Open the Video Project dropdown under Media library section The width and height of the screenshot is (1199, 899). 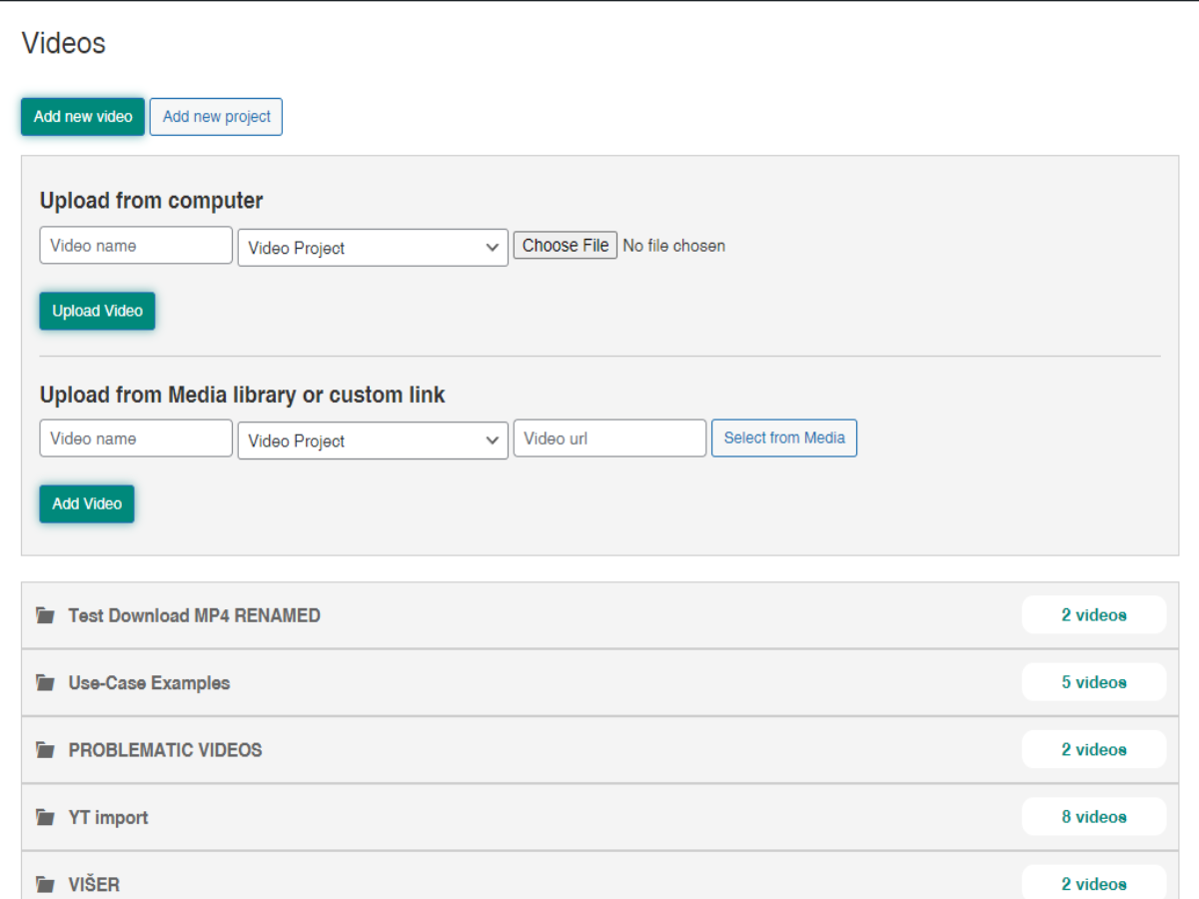(373, 441)
